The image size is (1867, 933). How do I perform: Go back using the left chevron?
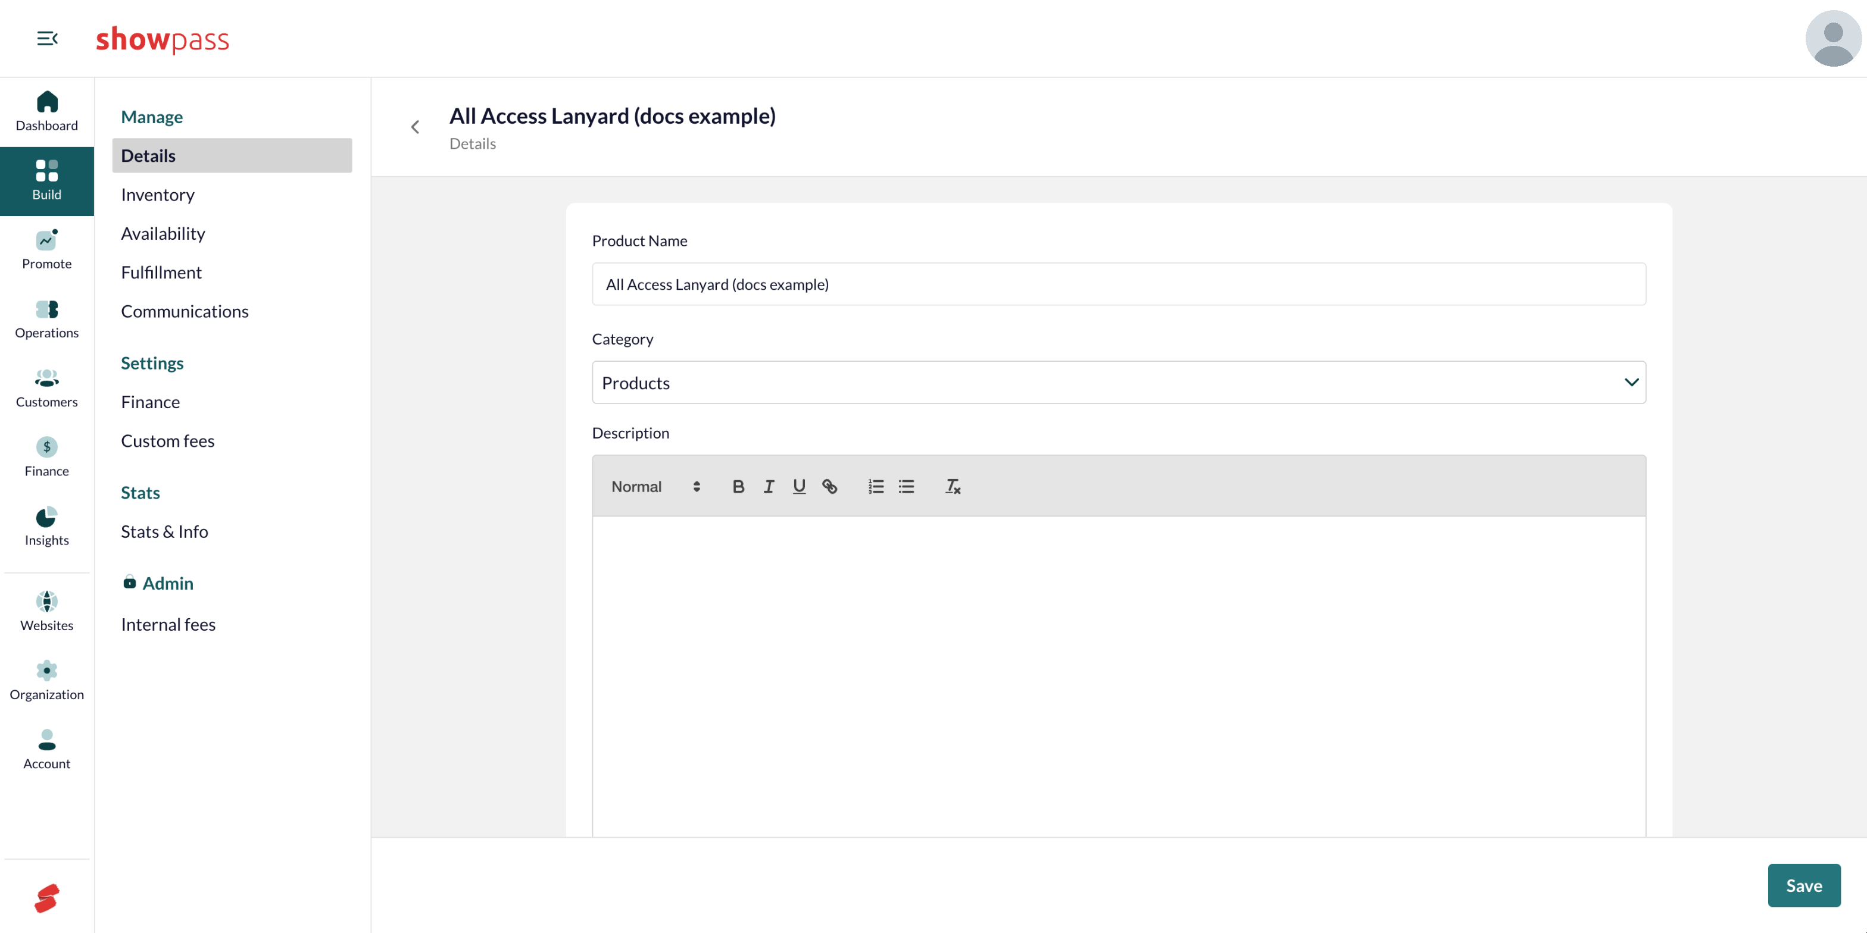(x=416, y=127)
